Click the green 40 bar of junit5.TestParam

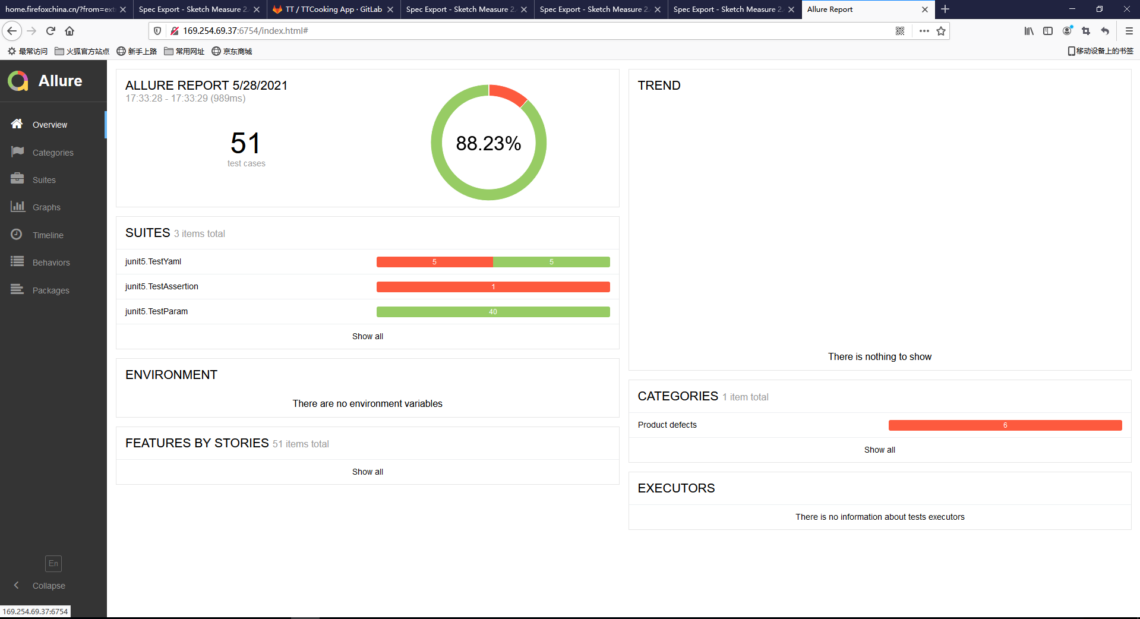(x=493, y=311)
